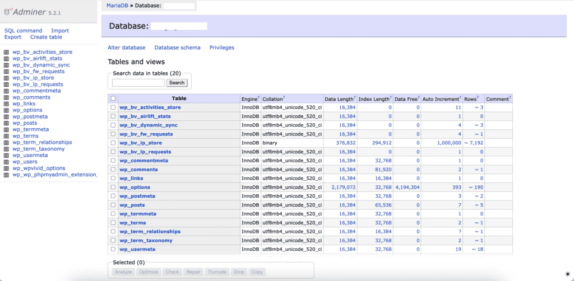This screenshot has width=574, height=281.
Task: Click select-data icon beside wp_bv_ip_store in sidebar
Action: click(x=6, y=78)
